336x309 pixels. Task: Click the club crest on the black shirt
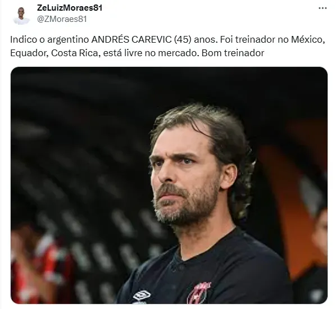click(198, 293)
